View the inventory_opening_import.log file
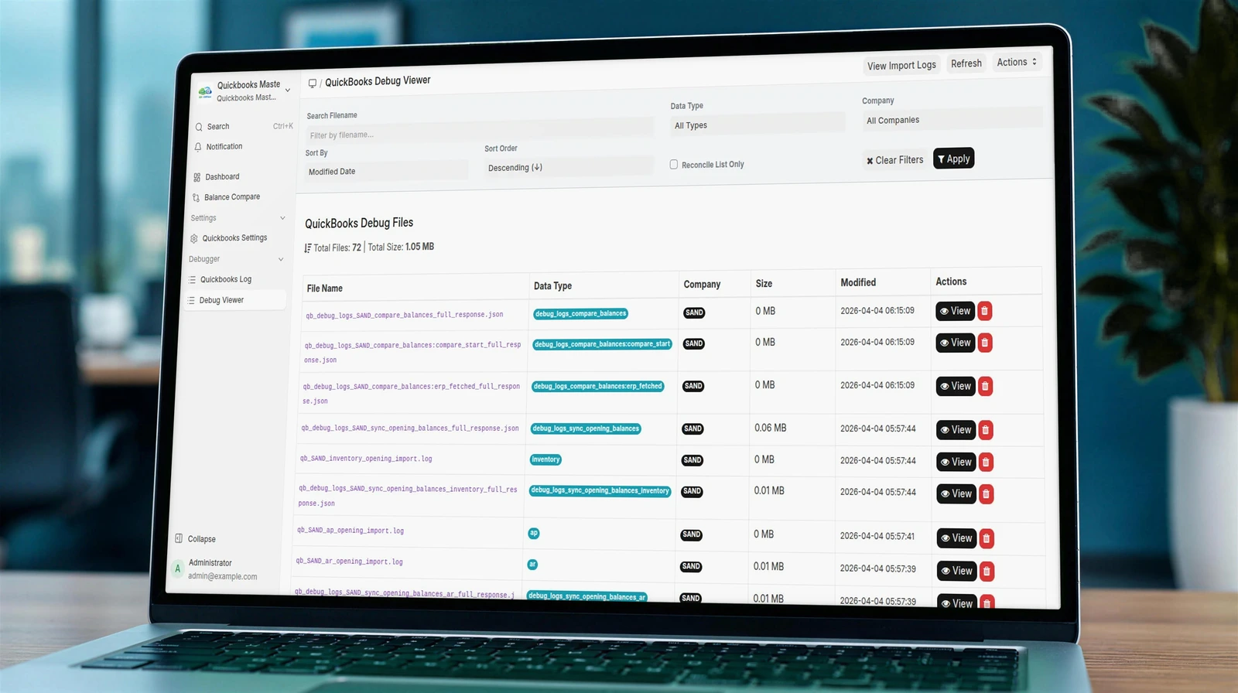1238x693 pixels. click(956, 462)
